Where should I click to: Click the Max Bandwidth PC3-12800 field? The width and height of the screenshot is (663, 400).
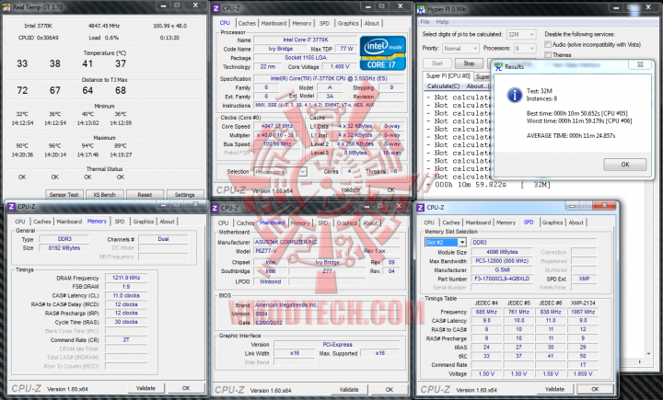[502, 261]
